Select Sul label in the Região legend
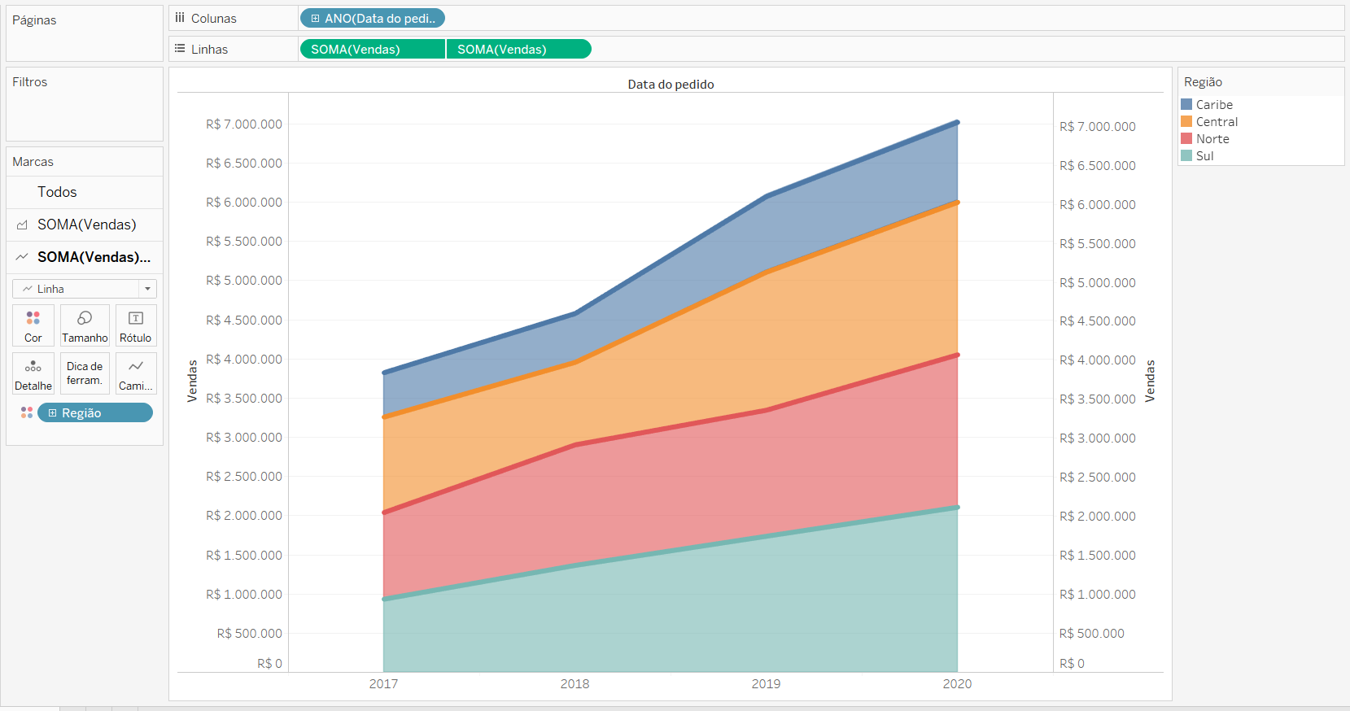Screen dimensions: 1350x711 pyautogui.click(x=1204, y=155)
